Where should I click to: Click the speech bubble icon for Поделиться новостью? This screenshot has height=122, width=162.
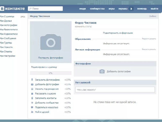tap(32, 107)
